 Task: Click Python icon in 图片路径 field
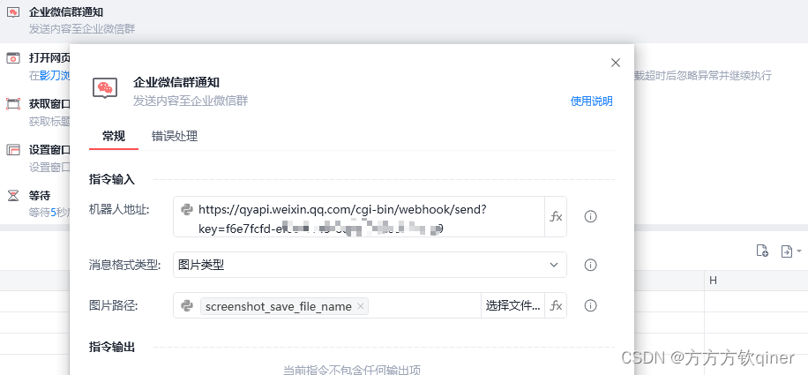coord(187,306)
